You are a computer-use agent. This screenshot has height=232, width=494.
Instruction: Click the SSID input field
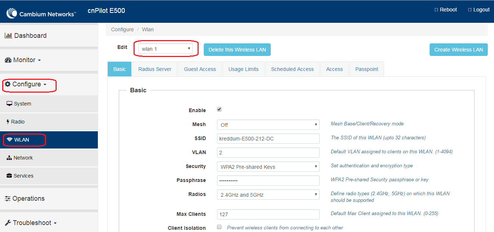tap(268, 139)
